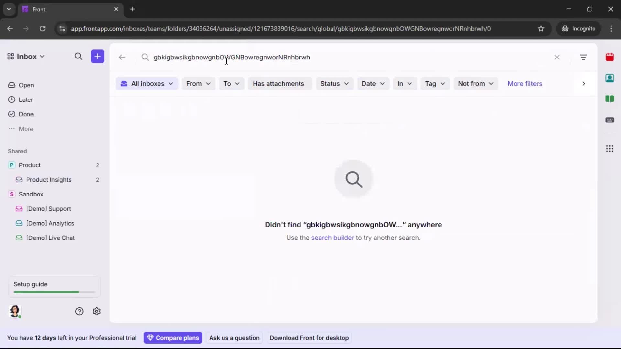This screenshot has width=621, height=349.
Task: Open search from the sidebar
Action: [x=79, y=57]
